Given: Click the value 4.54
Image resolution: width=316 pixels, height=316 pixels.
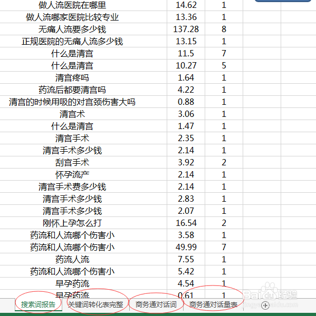Looking at the screenshot, I should [186, 283].
